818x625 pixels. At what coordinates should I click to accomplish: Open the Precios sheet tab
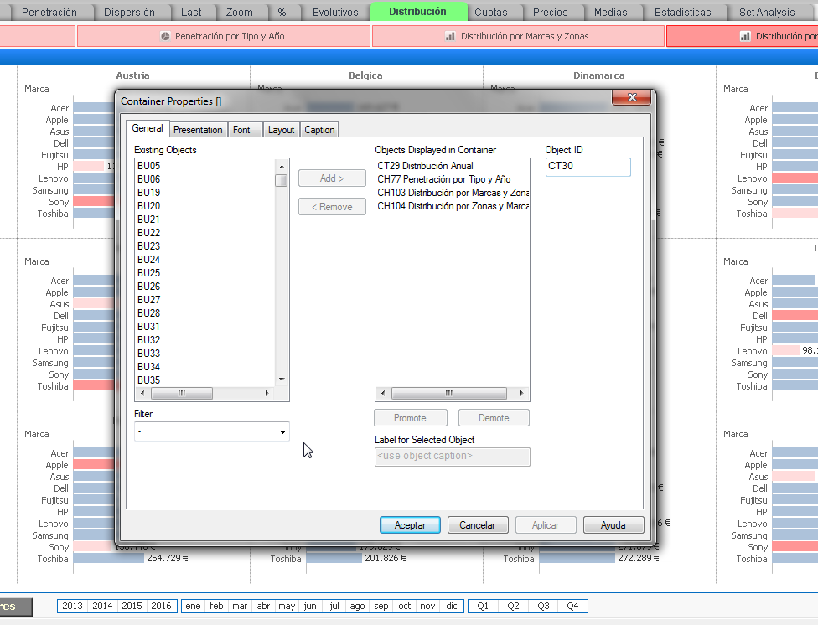pyautogui.click(x=551, y=12)
